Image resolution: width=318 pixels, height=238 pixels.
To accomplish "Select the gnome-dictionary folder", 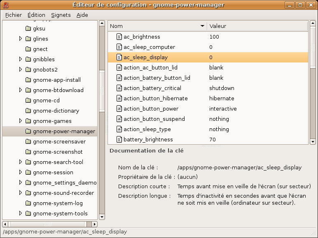I will tap(56, 111).
